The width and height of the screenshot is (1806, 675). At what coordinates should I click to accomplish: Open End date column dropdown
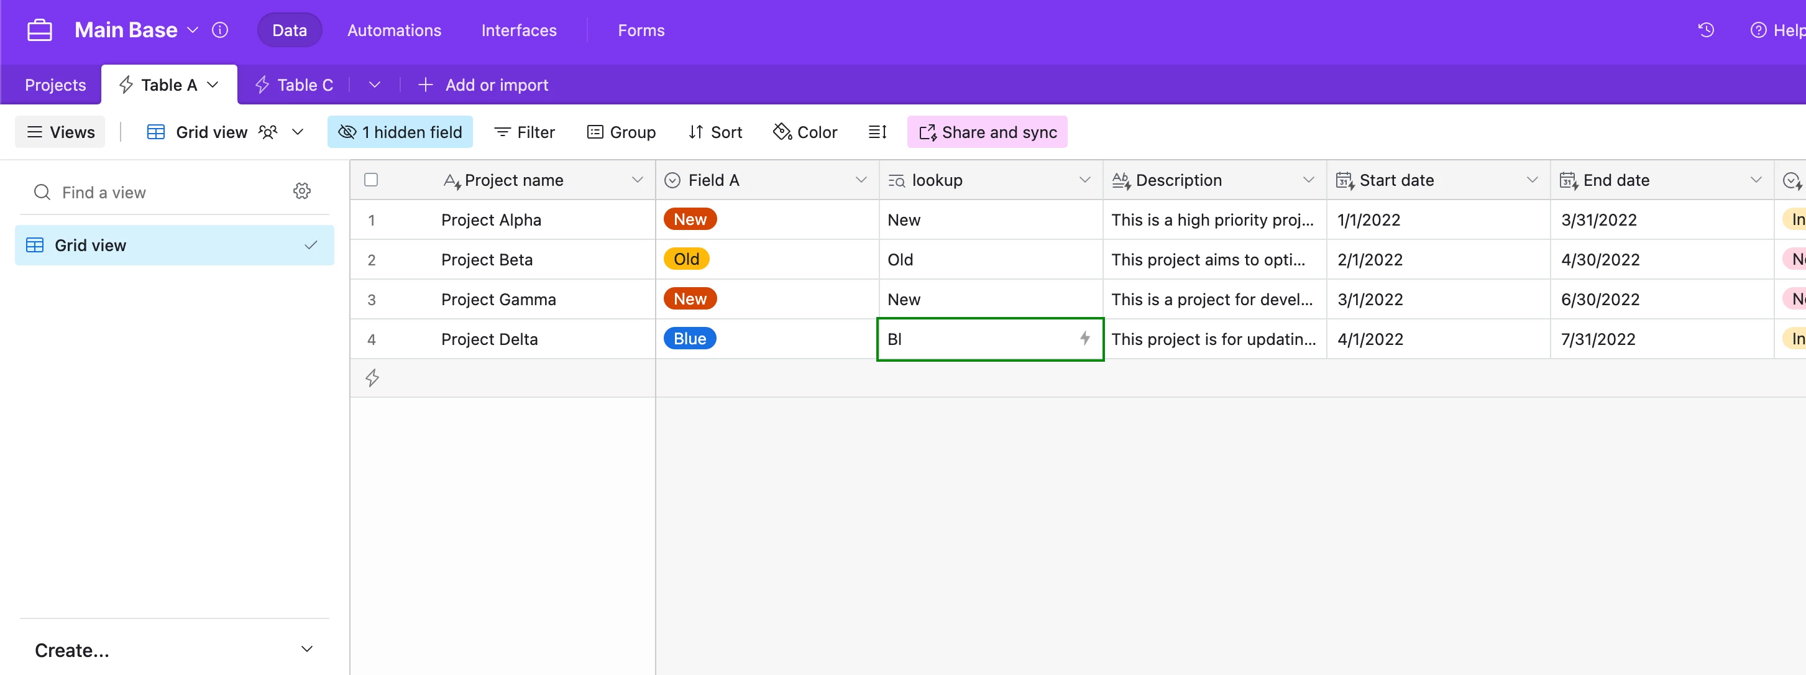[1756, 180]
